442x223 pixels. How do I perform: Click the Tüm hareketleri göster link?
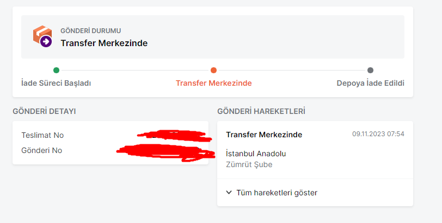277,193
